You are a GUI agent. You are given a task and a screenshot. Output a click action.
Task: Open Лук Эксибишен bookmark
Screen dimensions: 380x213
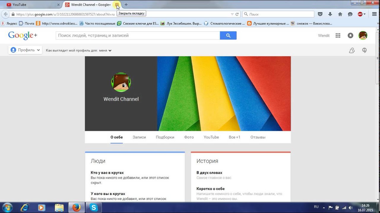(x=181, y=23)
